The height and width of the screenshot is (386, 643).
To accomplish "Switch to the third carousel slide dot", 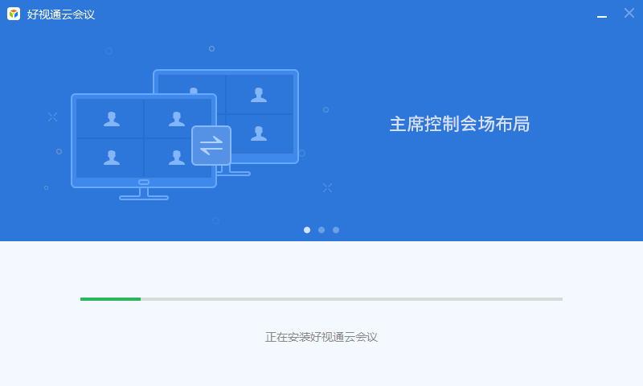I will coord(336,230).
